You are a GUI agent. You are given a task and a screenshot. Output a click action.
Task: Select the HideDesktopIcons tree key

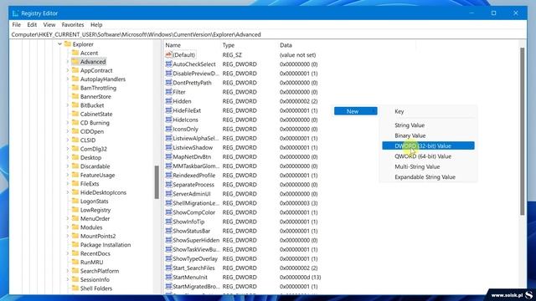point(103,192)
